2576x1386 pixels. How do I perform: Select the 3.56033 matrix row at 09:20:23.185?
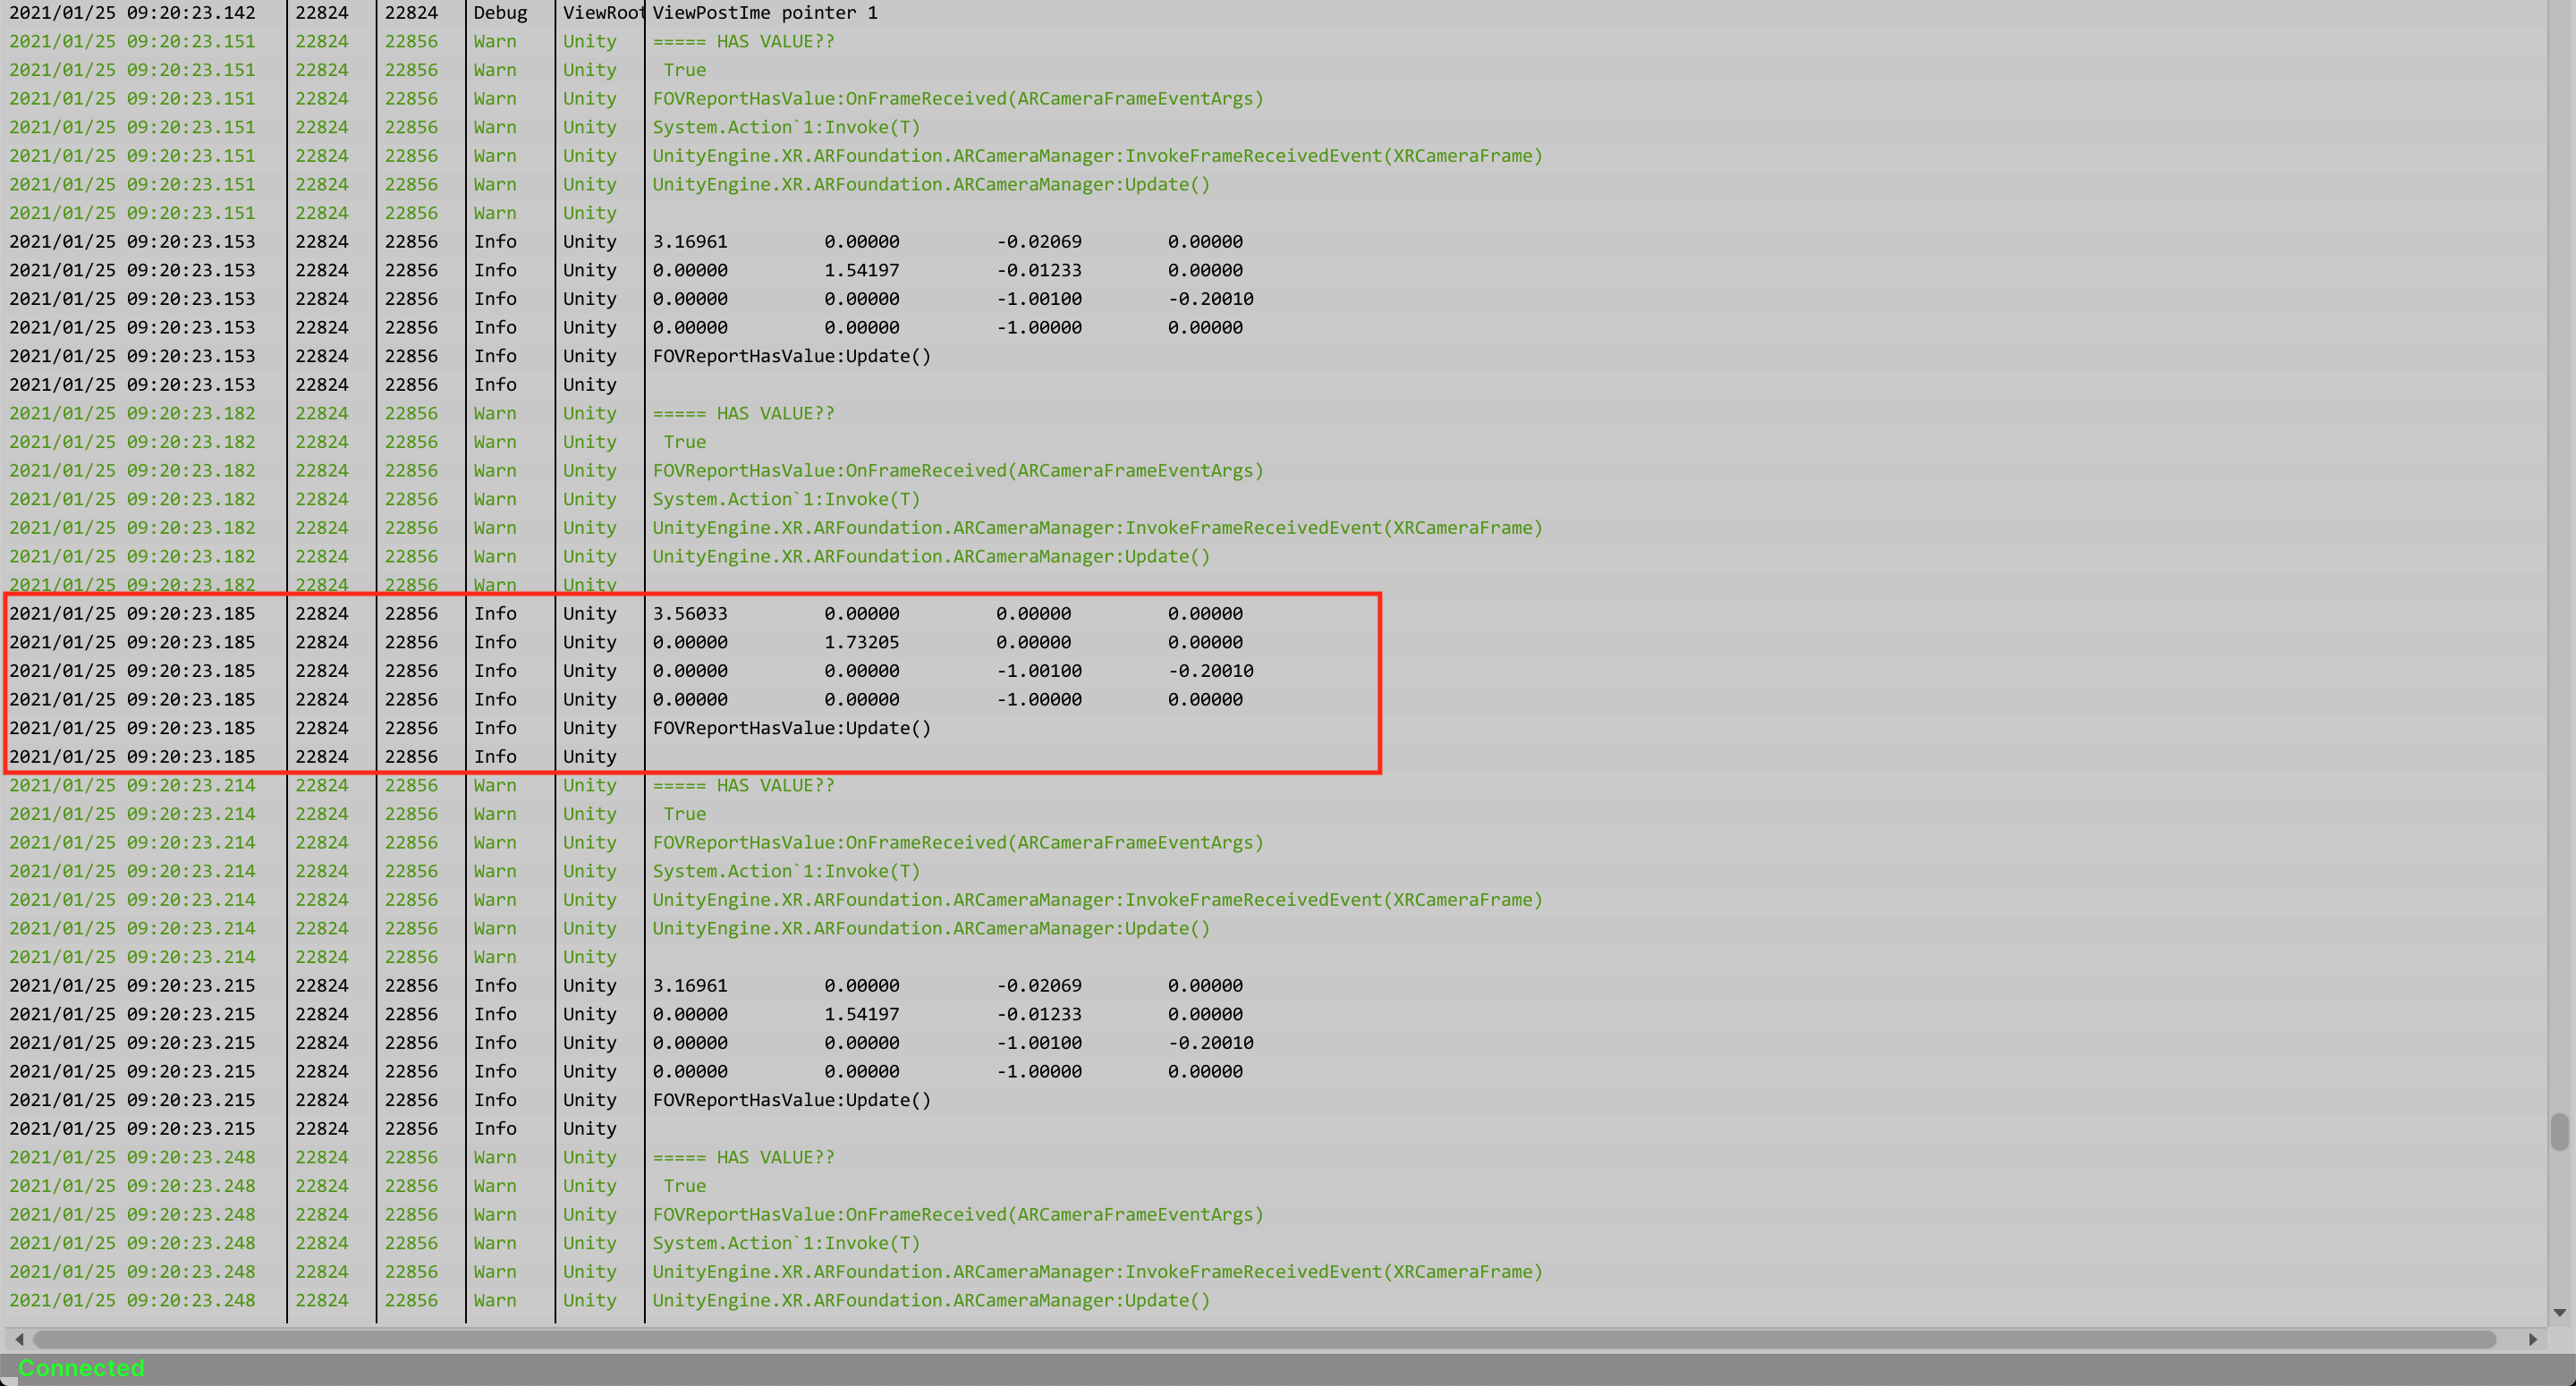tap(690, 613)
